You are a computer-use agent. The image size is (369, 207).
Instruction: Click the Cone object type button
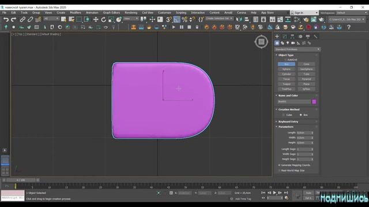[x=306, y=64]
